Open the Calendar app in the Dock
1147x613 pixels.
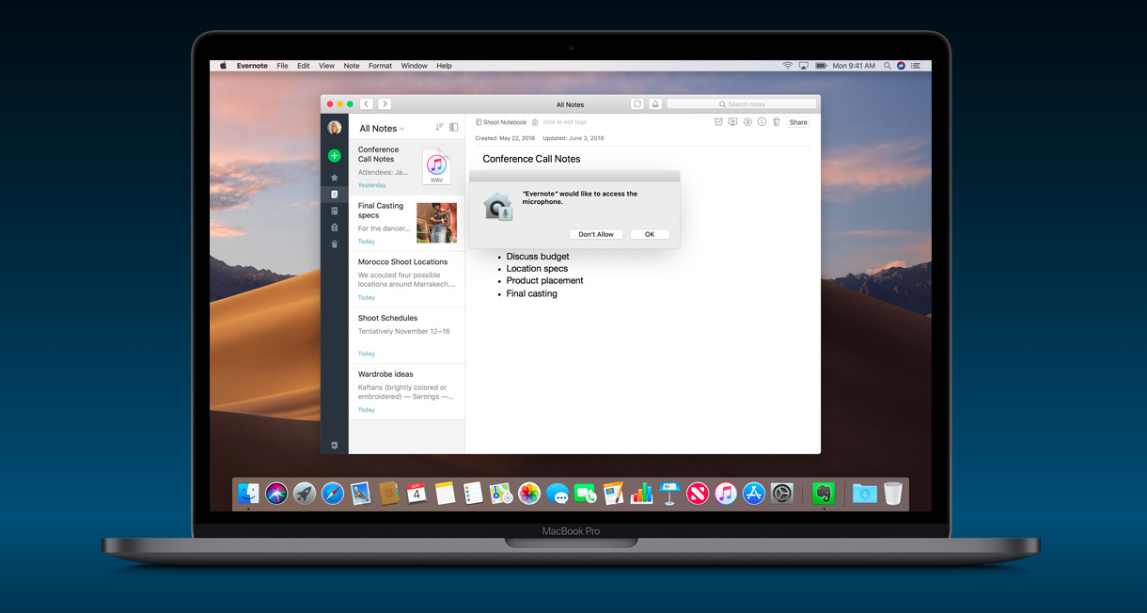416,493
